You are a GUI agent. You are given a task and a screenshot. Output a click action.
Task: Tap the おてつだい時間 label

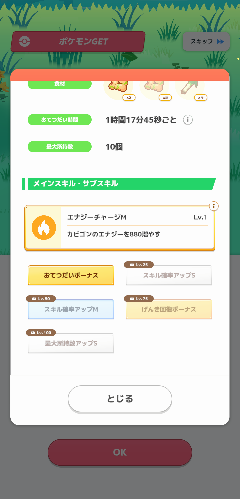tap(60, 120)
